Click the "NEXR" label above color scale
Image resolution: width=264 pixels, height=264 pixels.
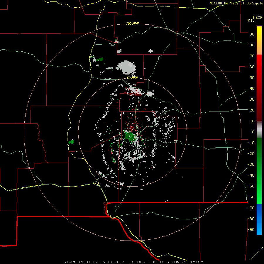point(258,18)
